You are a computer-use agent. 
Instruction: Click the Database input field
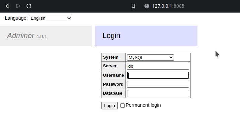(x=158, y=93)
